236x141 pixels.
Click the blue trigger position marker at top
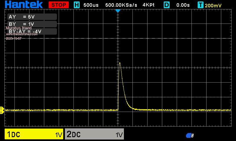(118, 11)
